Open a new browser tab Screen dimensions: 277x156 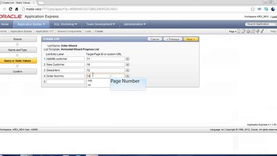click(x=41, y=3)
